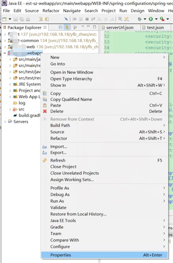Click the Print icon in the toolbar

pos(28,19)
